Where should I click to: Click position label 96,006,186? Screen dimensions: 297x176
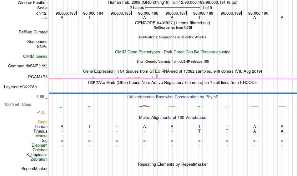tap(148, 13)
